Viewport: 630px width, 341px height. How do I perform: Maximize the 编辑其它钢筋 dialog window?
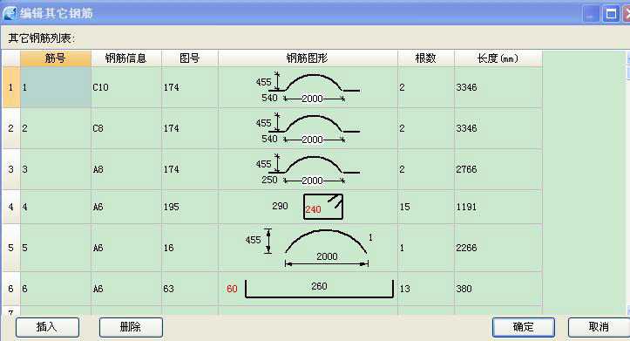coord(611,15)
